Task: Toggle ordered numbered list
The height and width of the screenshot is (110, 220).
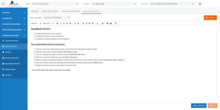Action: point(83,23)
